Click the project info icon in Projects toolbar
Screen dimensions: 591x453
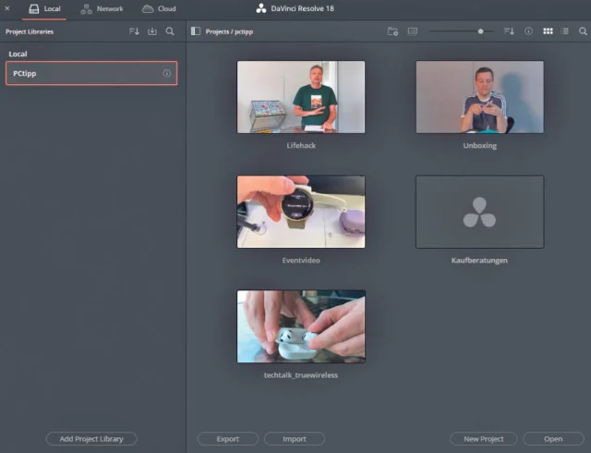(529, 31)
